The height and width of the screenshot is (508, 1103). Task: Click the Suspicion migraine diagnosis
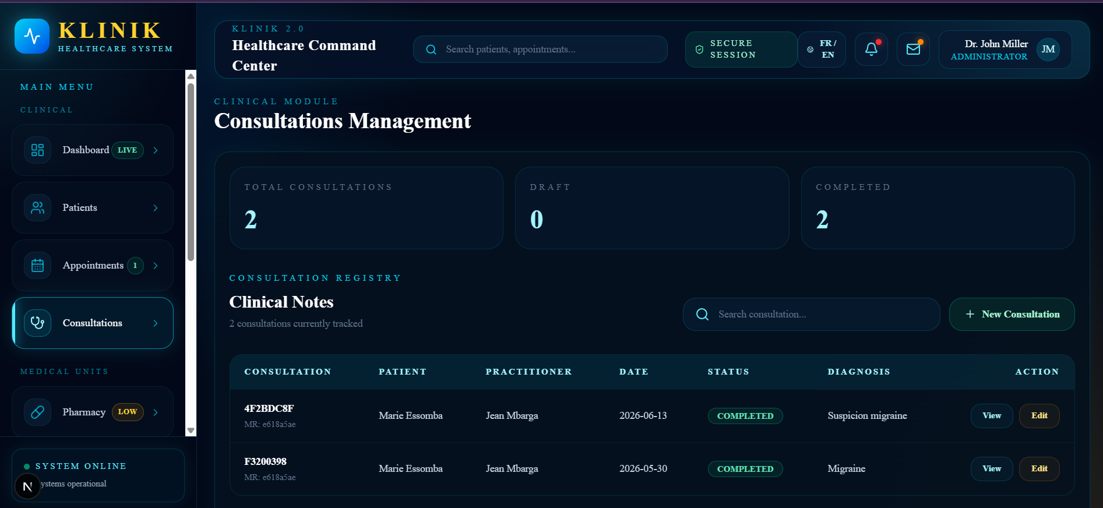click(x=868, y=416)
